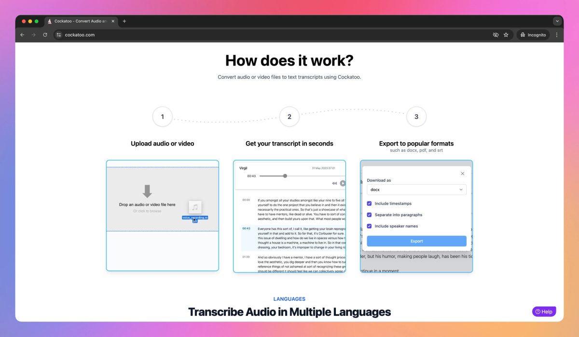Open site information icon in address bar
579x337 pixels.
59,35
